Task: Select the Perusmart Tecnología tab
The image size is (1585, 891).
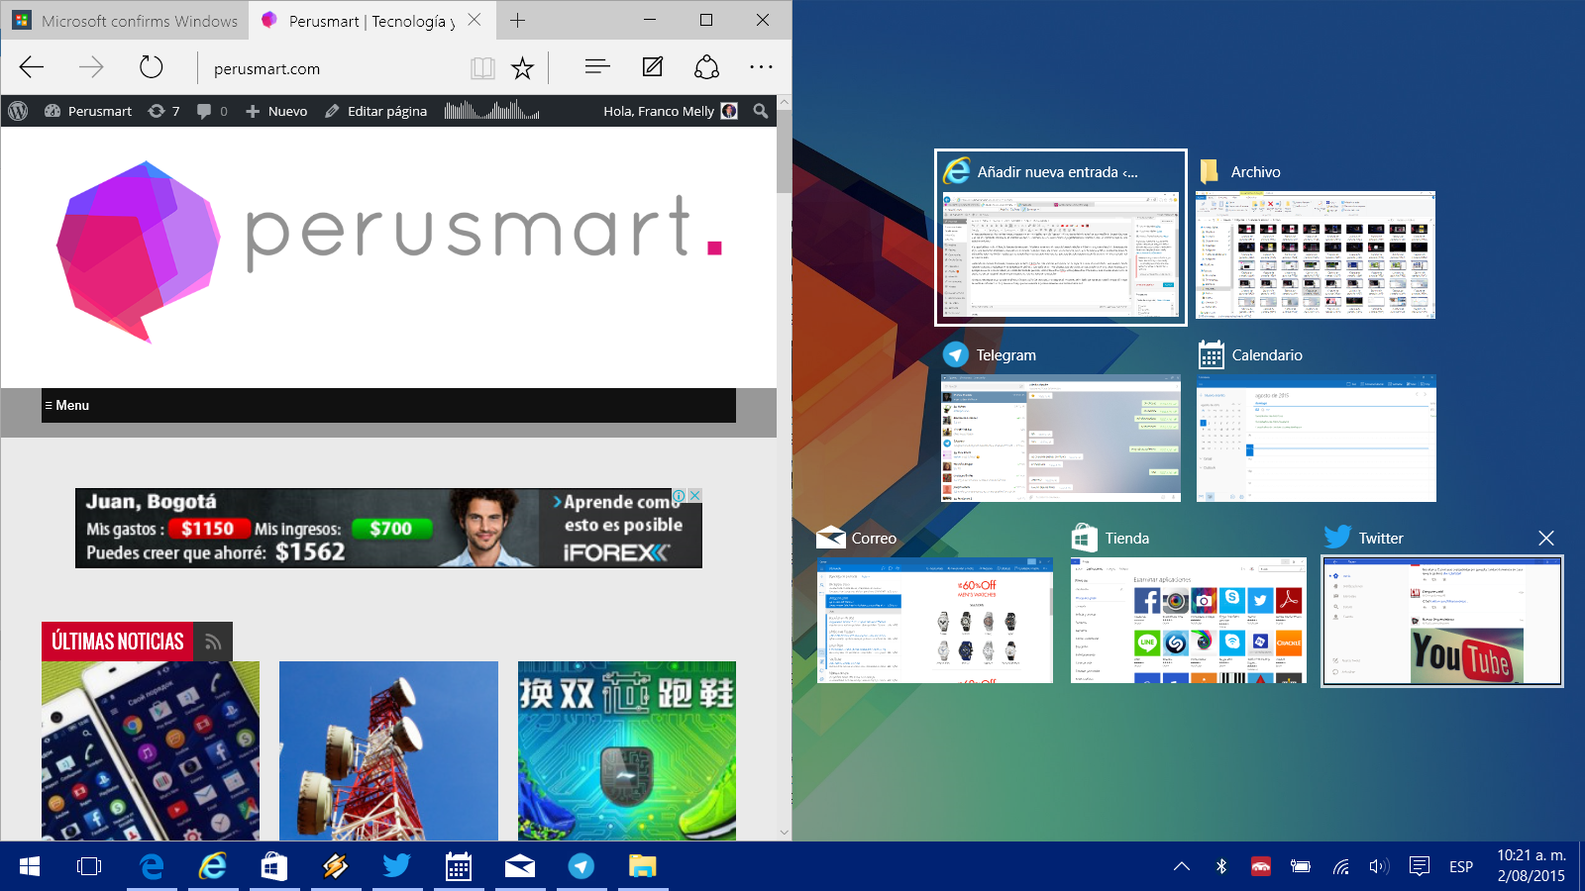Action: click(371, 21)
